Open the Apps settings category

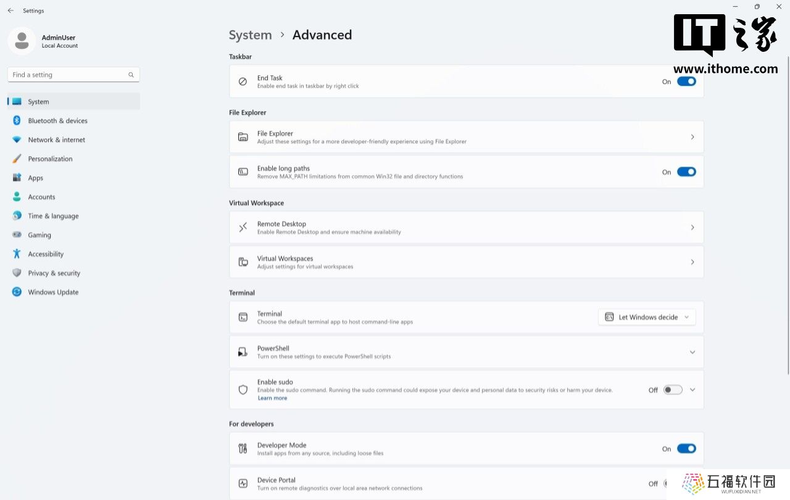coord(73,178)
